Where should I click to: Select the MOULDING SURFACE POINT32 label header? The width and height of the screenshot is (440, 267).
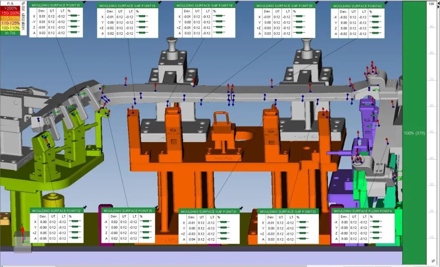(57, 211)
